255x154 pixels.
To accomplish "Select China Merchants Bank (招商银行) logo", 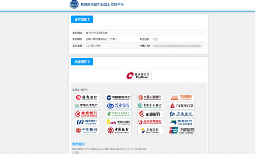I will tap(87, 98).
